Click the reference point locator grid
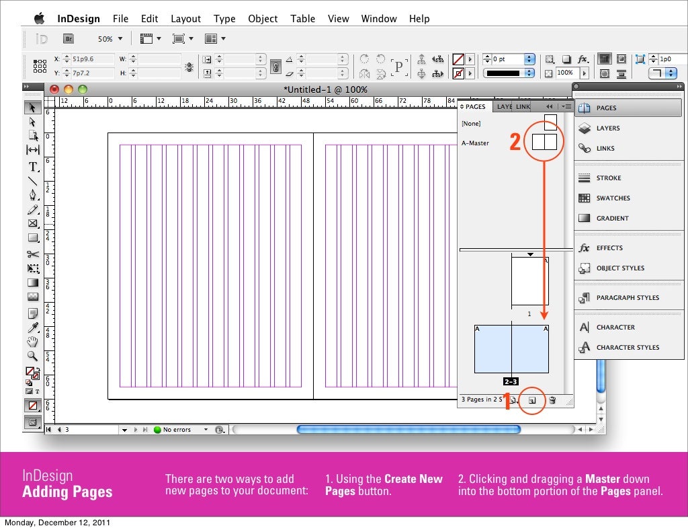Screen dimensions: 688x530 pyautogui.click(x=40, y=66)
